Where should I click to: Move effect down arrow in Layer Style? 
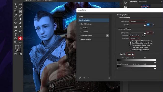88,78
